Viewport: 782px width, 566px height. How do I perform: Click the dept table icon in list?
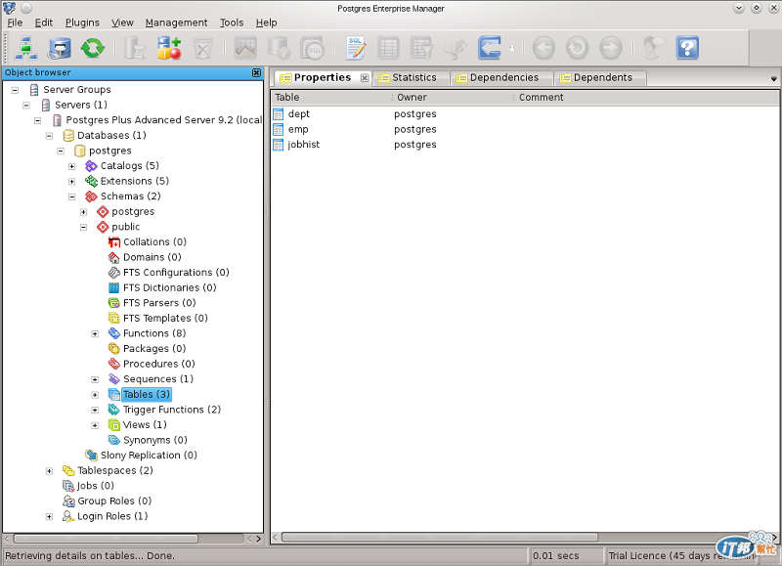click(279, 114)
